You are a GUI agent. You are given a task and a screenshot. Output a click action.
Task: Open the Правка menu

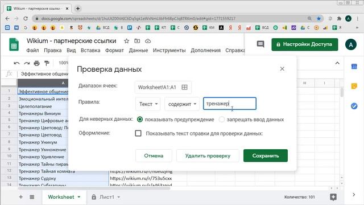pyautogui.click(x=53, y=50)
